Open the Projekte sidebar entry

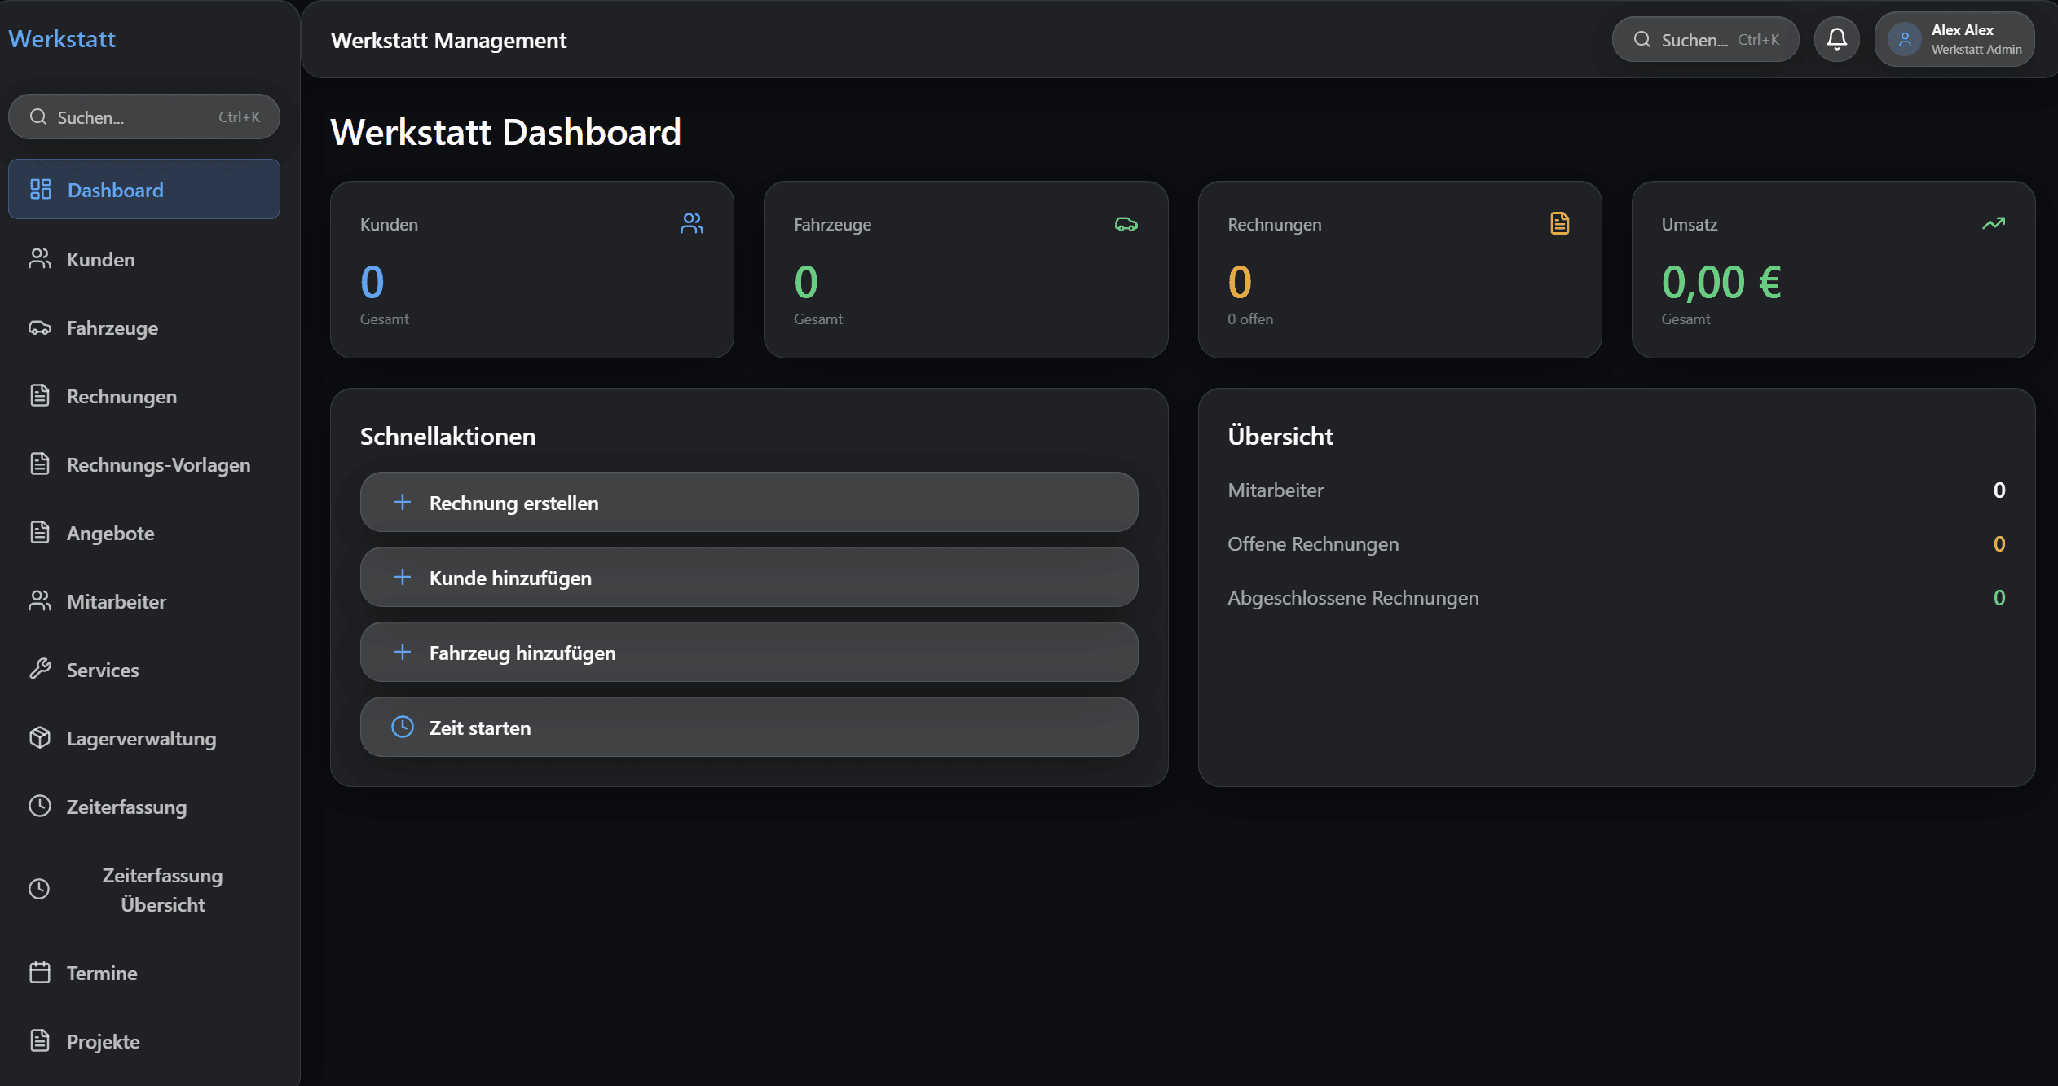click(103, 1041)
